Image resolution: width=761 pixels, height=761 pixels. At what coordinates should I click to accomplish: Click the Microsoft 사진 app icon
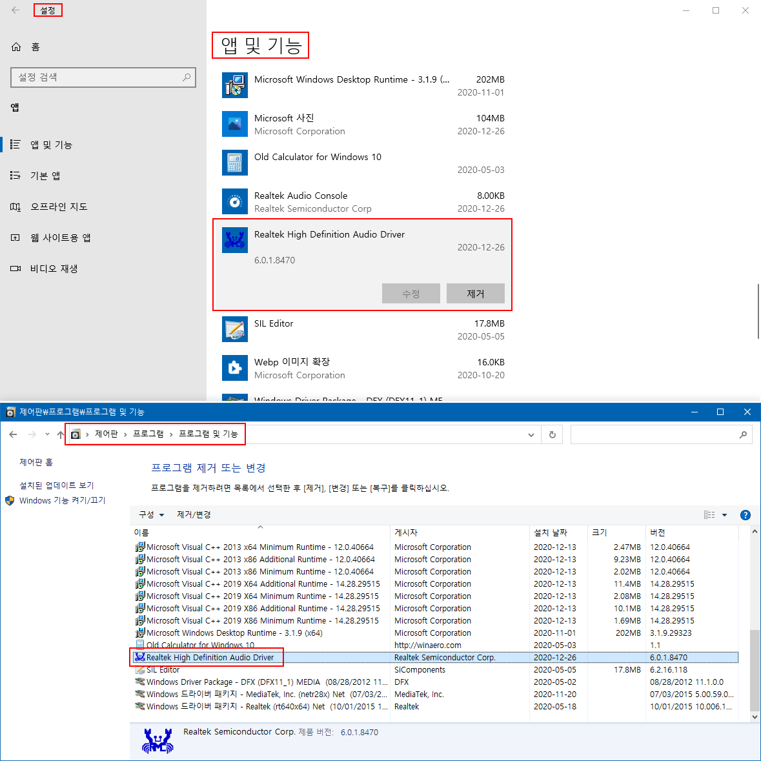235,124
